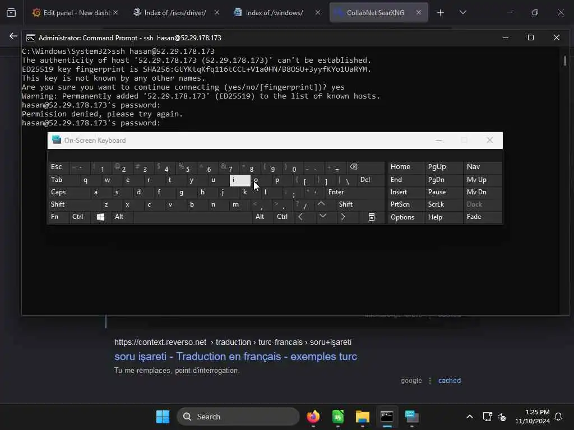
Task: Click the highlighted i key
Action: pos(240,180)
